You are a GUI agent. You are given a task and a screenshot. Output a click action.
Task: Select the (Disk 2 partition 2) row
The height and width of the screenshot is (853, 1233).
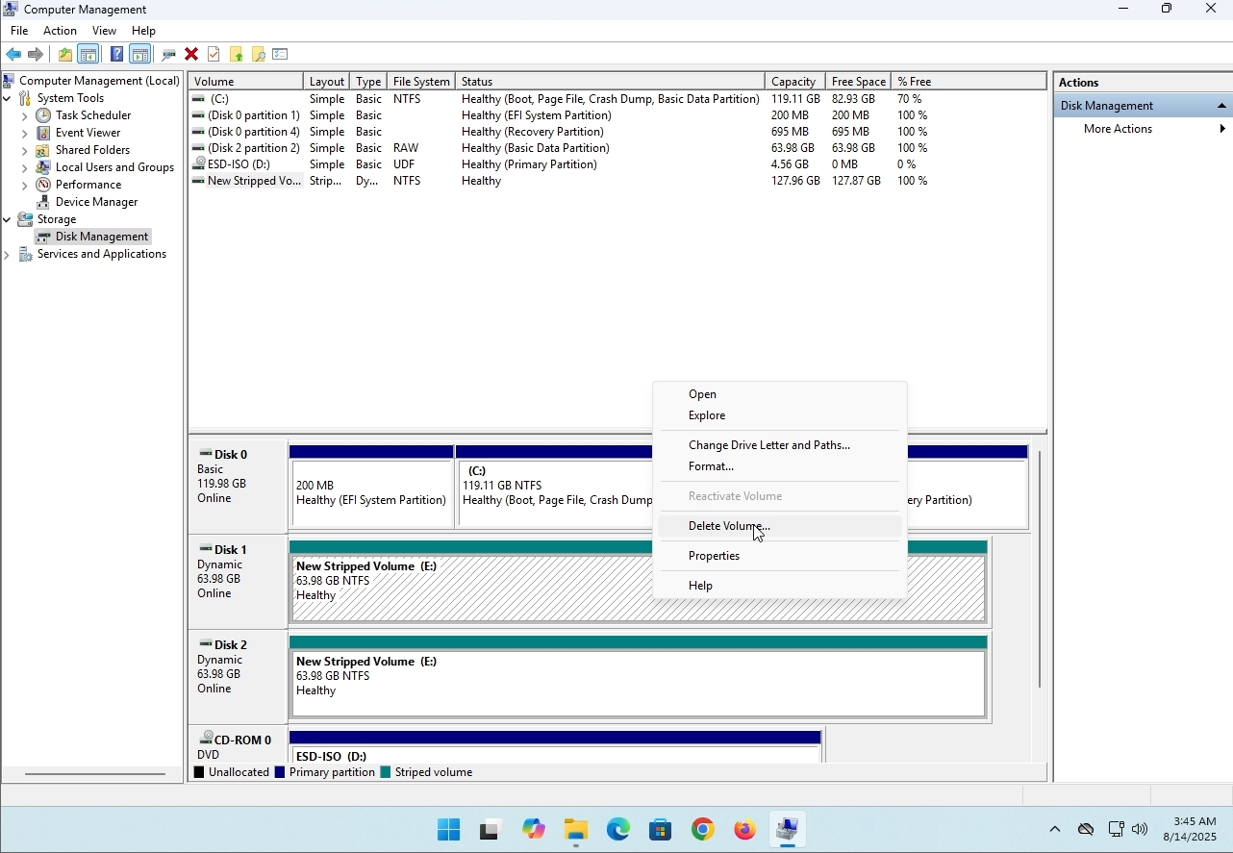tap(617, 148)
